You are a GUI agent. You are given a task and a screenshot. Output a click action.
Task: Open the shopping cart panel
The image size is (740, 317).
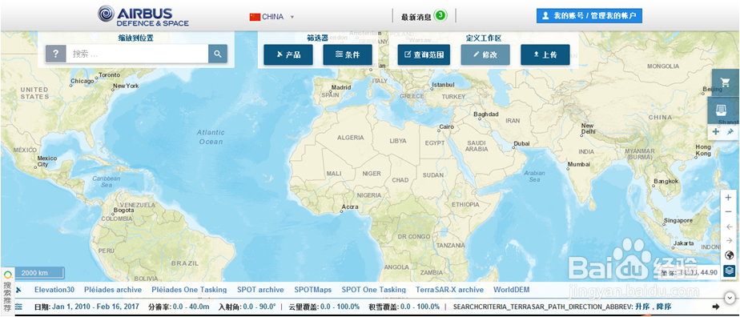(x=726, y=82)
